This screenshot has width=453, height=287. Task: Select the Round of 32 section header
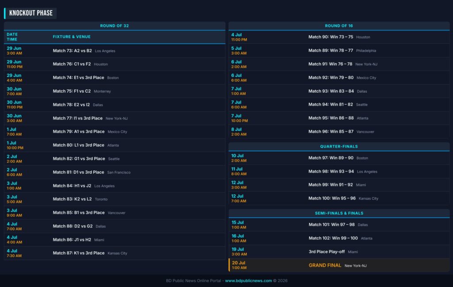click(x=115, y=26)
